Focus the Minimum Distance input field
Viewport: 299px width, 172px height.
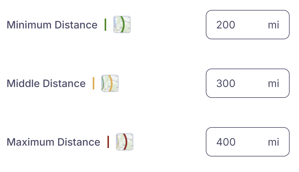click(x=248, y=25)
